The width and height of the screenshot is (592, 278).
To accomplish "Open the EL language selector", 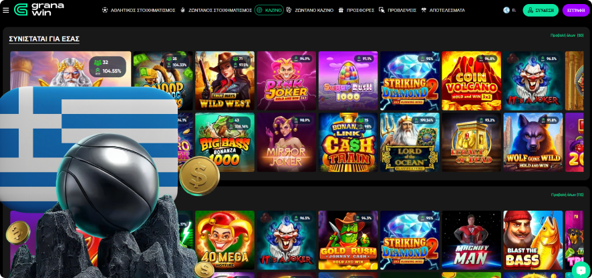I will (514, 11).
